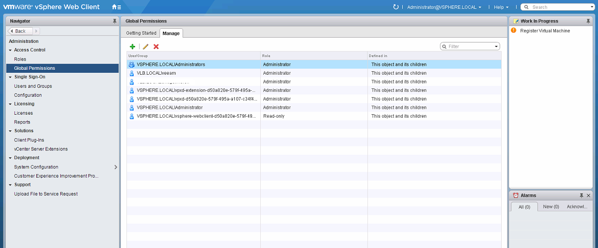Pin the Work In Progress panel

(x=588, y=21)
